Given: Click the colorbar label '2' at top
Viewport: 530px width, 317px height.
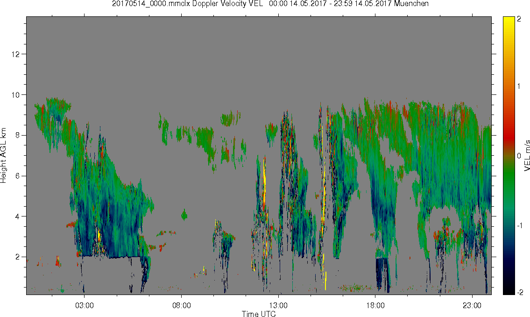Looking at the screenshot, I should (x=519, y=19).
